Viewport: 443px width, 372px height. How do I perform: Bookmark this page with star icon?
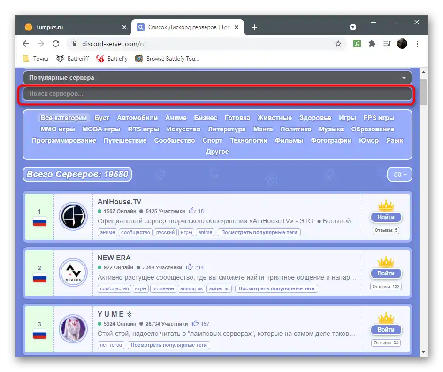click(x=338, y=44)
